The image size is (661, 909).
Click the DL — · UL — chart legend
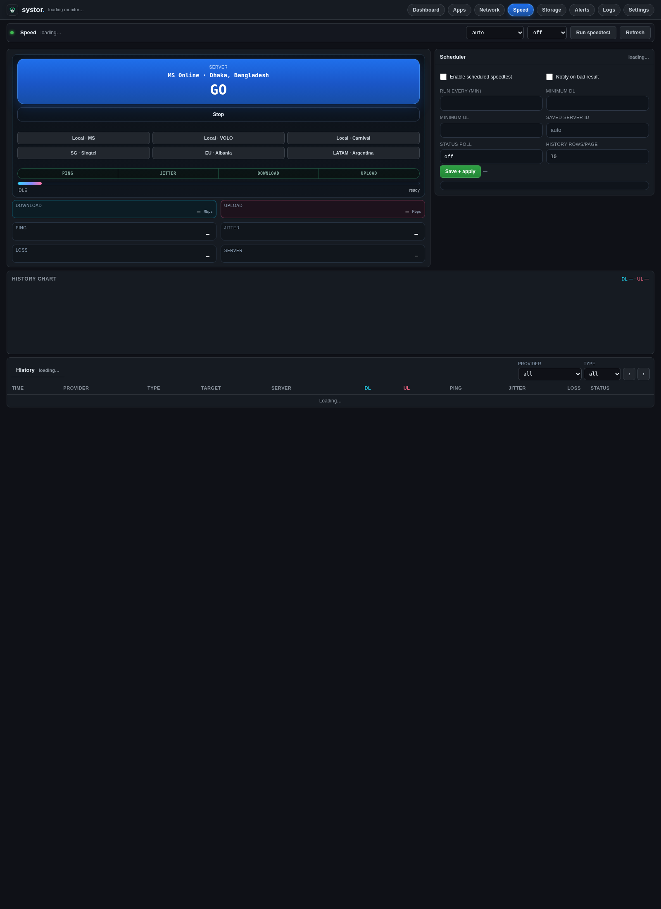click(635, 279)
